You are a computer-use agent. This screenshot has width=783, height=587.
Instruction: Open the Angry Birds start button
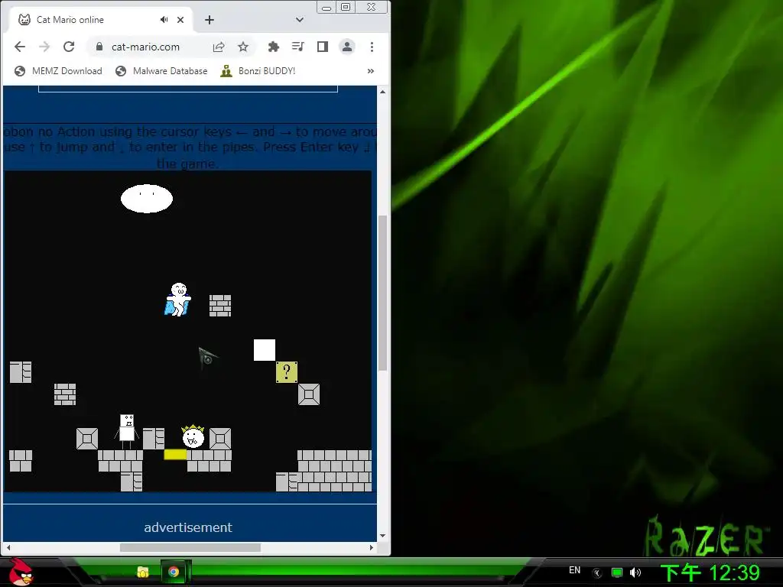point(20,572)
